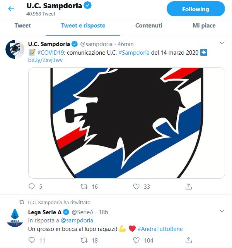Toggle the Following button for Sampdoria
This screenshot has height=248, width=232.
(196, 9)
